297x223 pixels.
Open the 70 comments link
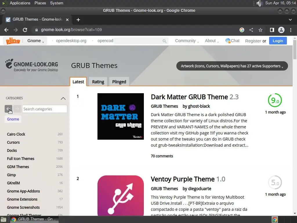tap(162, 156)
